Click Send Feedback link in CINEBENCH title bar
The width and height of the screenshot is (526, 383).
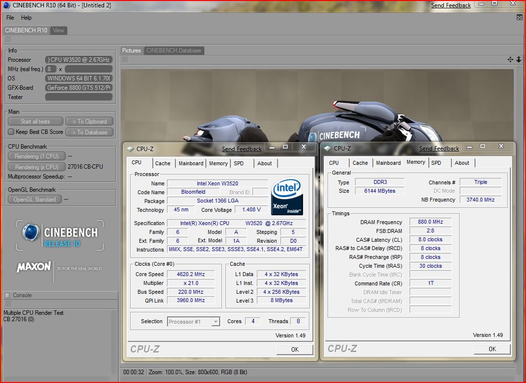[451, 5]
